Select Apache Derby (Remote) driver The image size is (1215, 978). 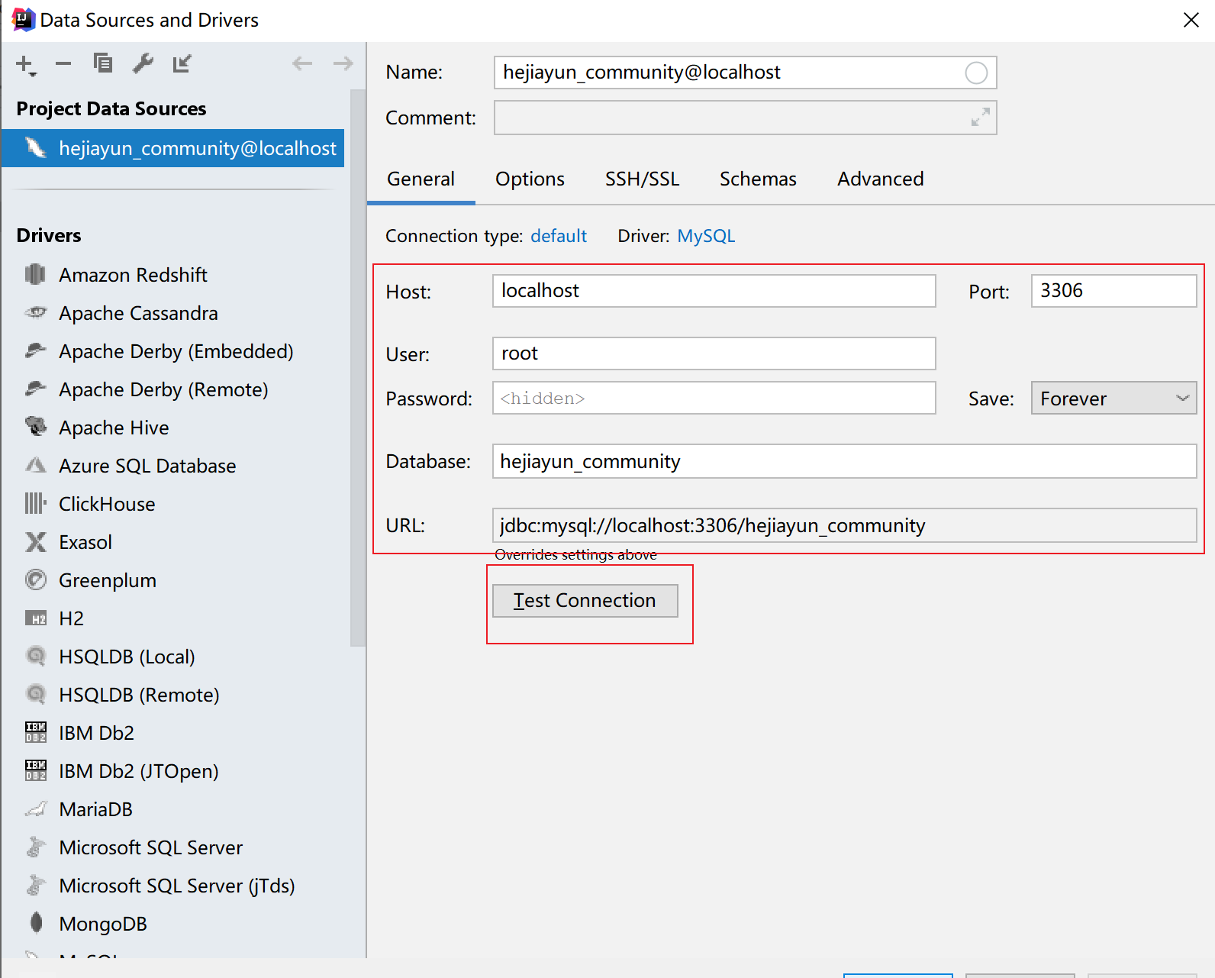click(x=163, y=389)
